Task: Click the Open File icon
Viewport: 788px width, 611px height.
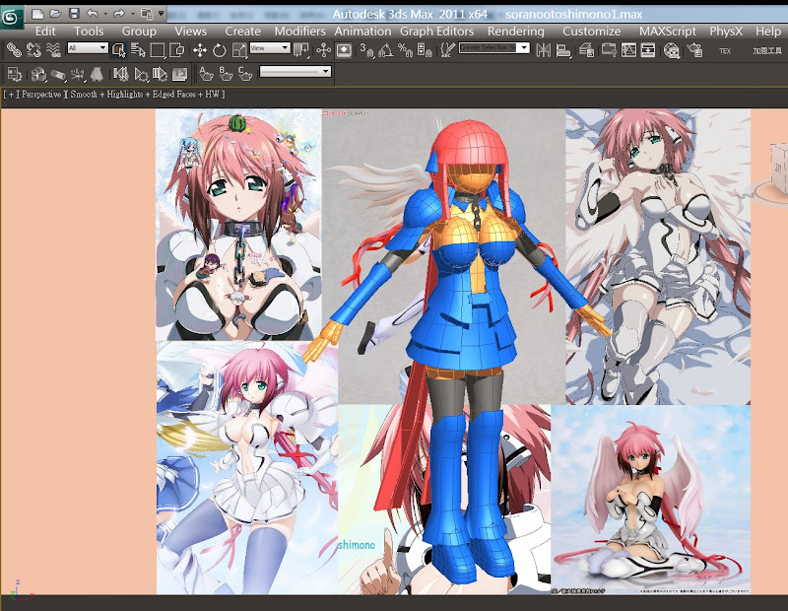Action: (x=55, y=14)
